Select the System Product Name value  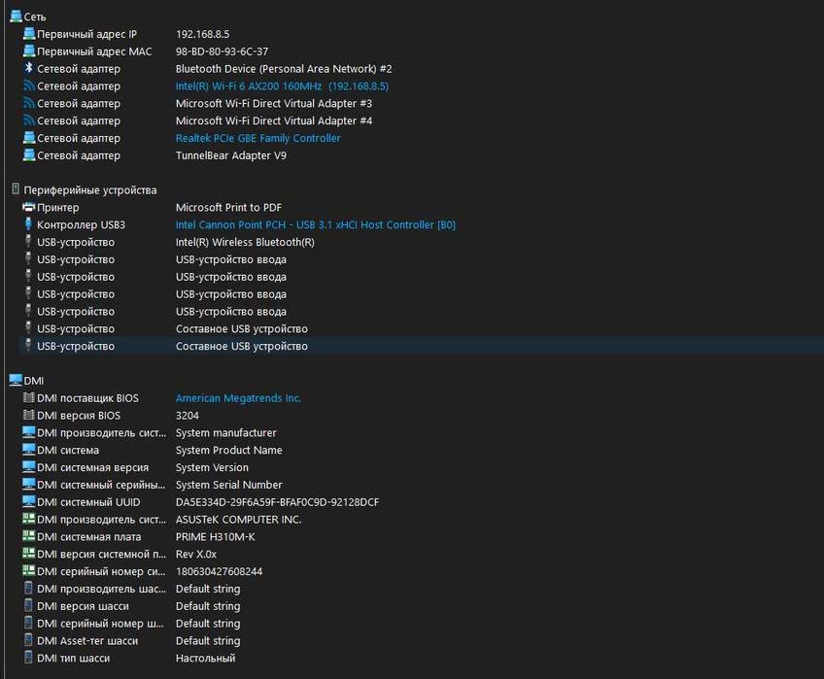click(228, 451)
